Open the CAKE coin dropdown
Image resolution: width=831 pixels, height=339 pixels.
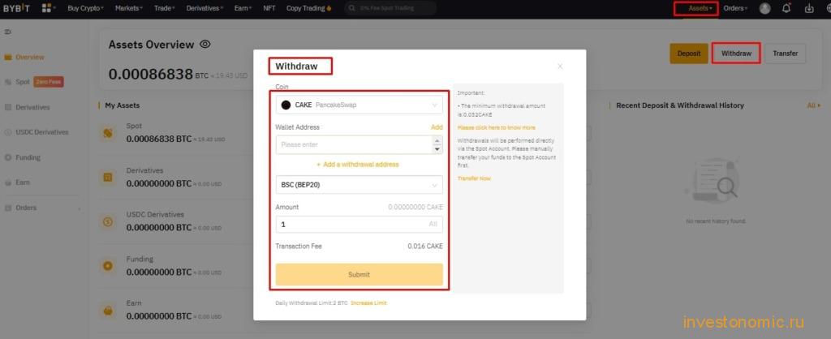(360, 105)
